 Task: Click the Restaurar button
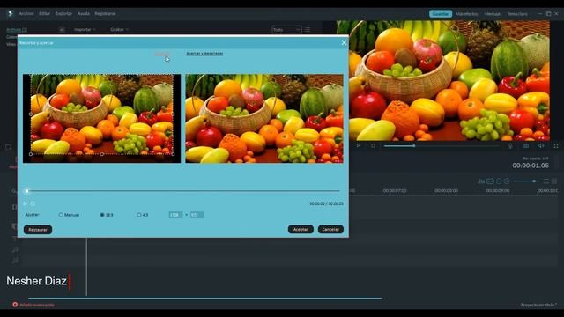(x=38, y=230)
